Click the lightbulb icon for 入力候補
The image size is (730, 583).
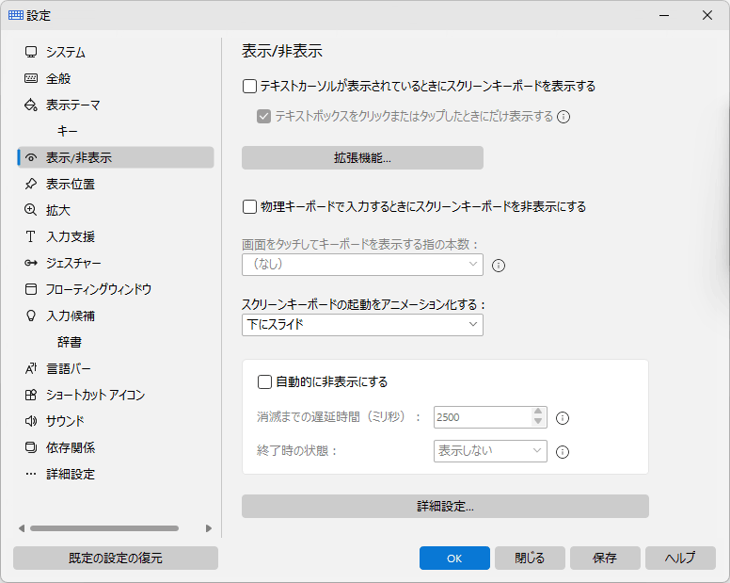31,316
